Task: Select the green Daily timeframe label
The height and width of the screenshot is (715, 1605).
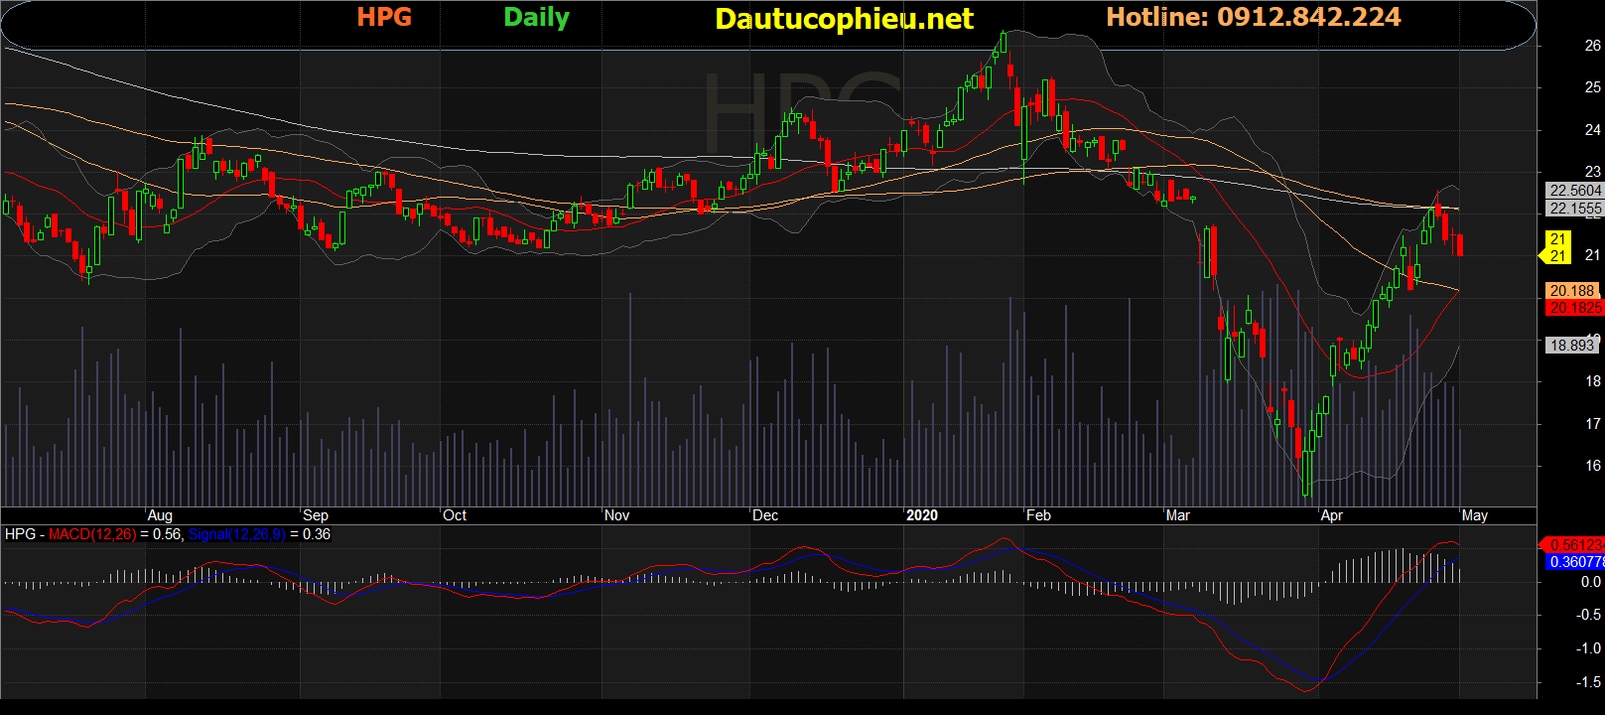Action: [x=536, y=18]
